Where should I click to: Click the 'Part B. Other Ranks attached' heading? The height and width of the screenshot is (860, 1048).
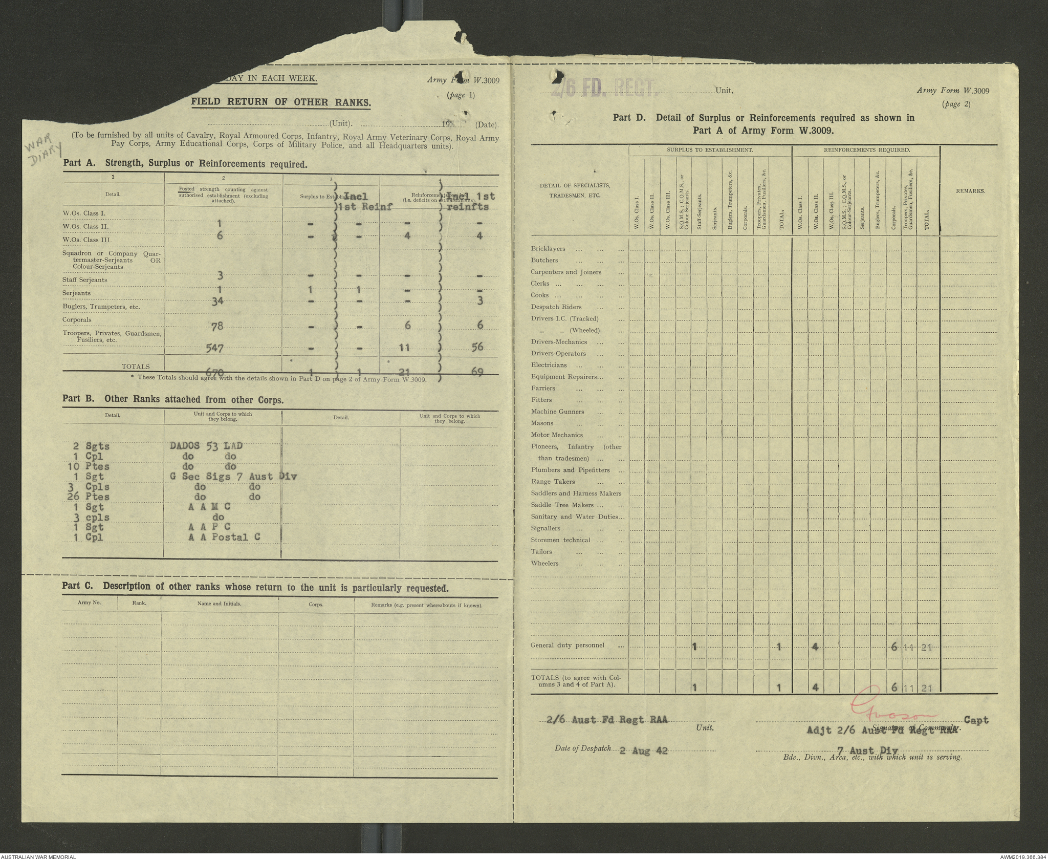[172, 399]
